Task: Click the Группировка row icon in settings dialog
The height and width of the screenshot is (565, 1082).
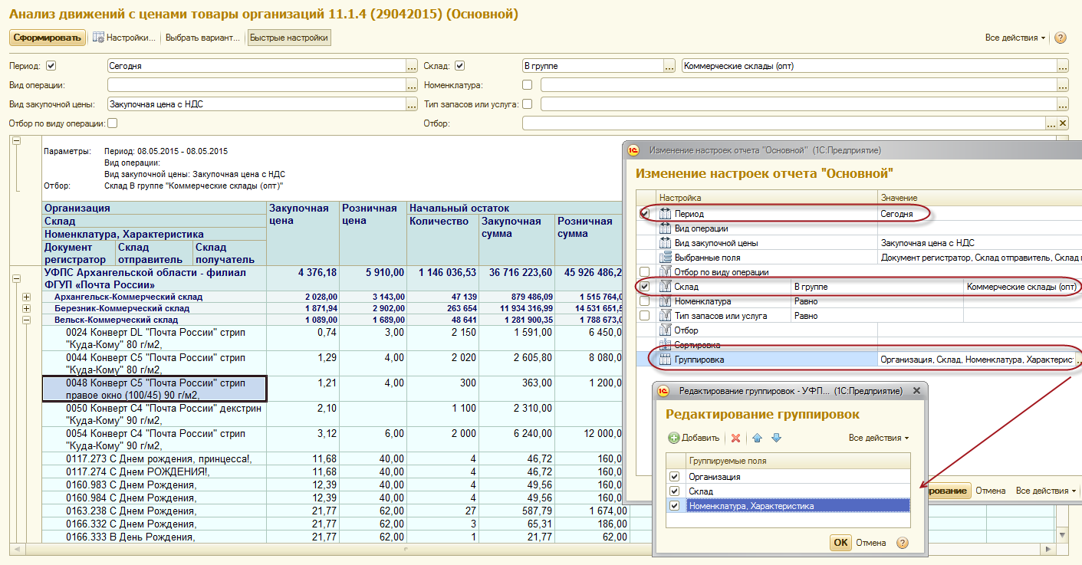Action: (x=665, y=360)
